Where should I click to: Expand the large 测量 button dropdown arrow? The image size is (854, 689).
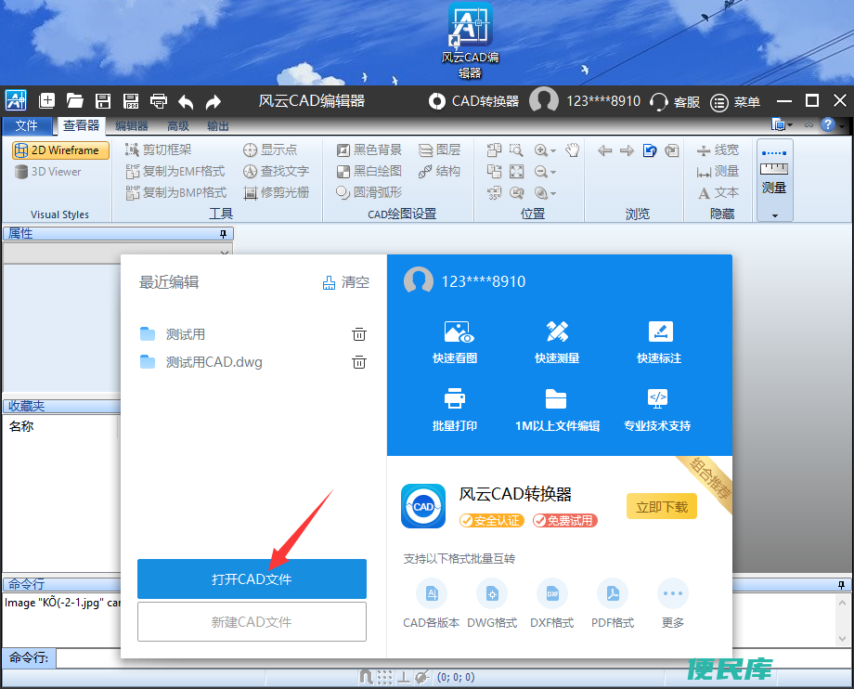pos(774,215)
